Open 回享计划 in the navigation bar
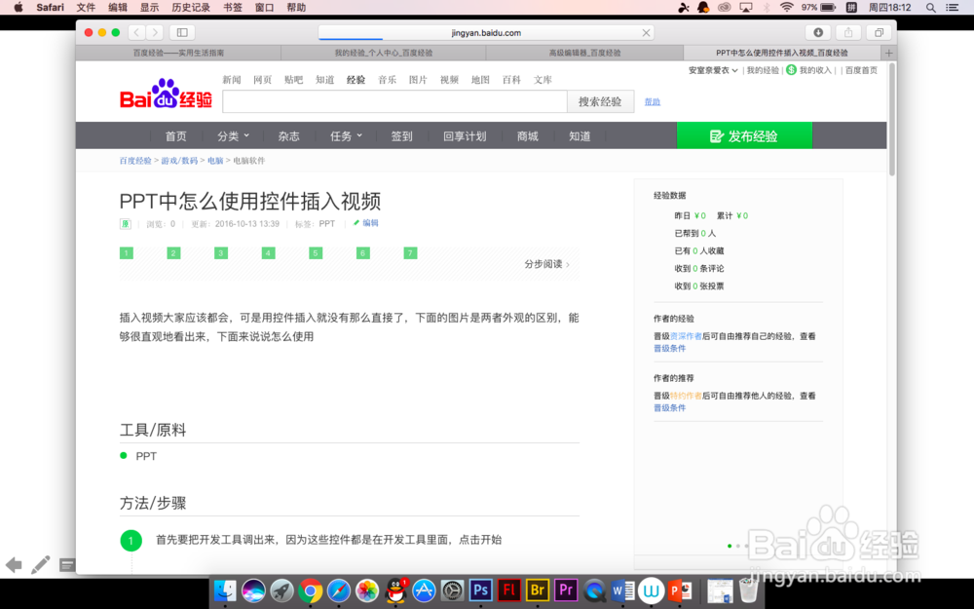974x609 pixels. coord(465,136)
